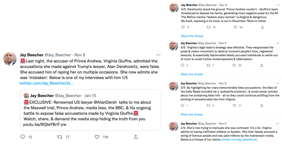Reply to the main 1/5 tweet
Viewport: 282px width, 147px height.
23,137
